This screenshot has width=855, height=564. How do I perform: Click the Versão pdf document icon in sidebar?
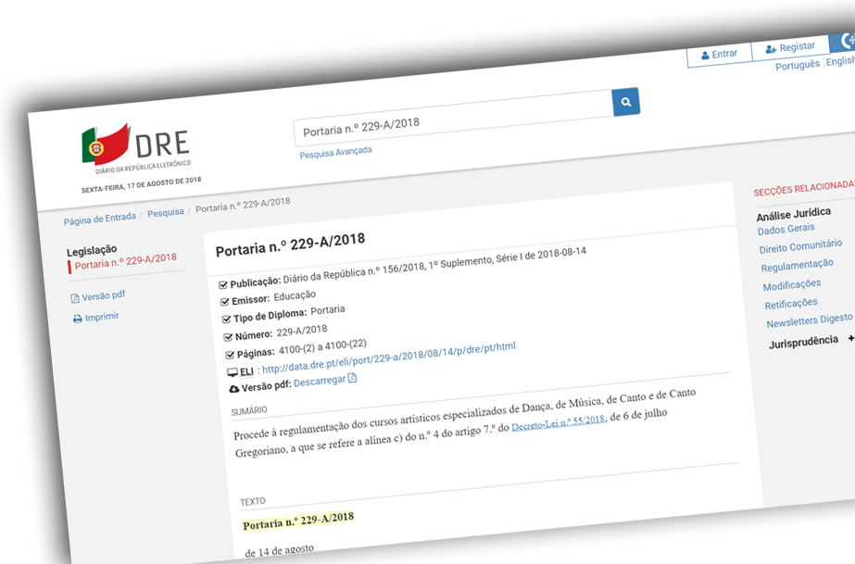pos(74,297)
